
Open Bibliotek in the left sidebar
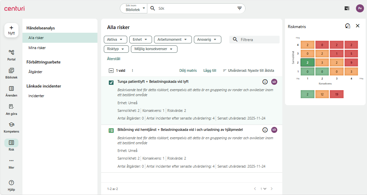[x=11, y=70]
